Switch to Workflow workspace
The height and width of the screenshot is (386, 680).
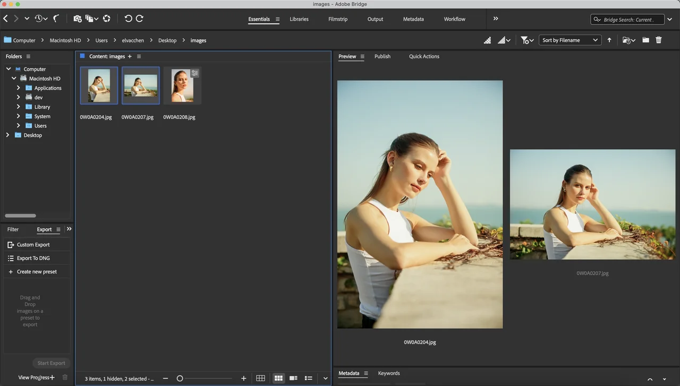(455, 19)
